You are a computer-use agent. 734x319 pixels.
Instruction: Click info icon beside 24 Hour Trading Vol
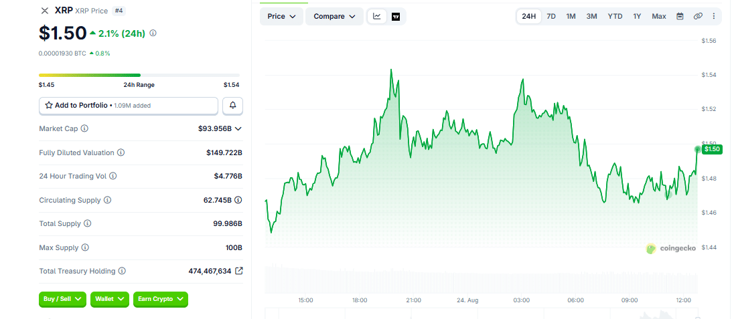click(113, 177)
